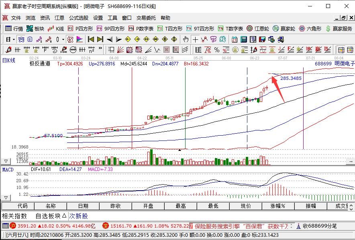The image size is (355, 240).
Task: Switch to the 次新股 tab
Action: [78, 216]
